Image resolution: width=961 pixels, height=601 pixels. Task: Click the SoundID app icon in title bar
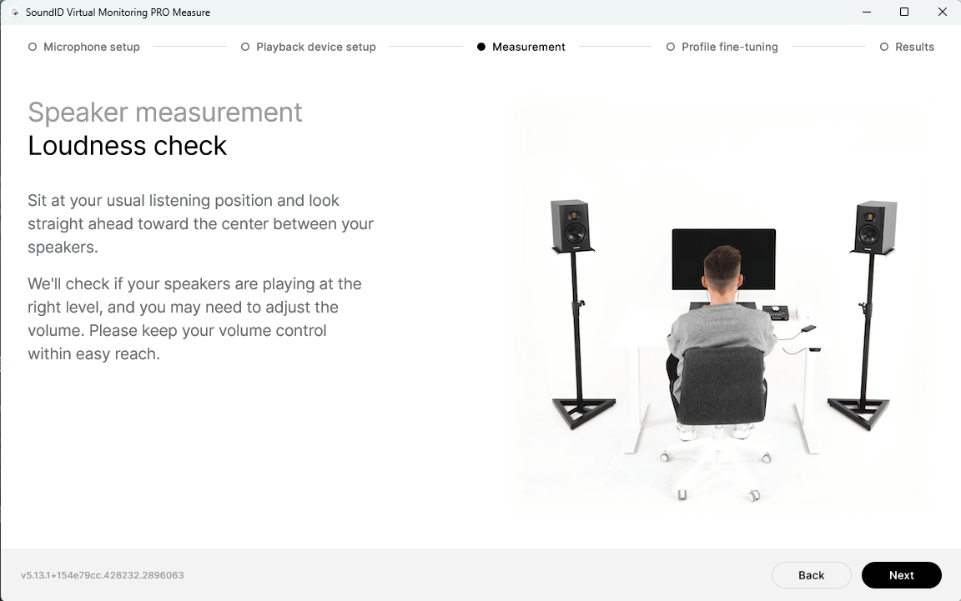[x=14, y=13]
